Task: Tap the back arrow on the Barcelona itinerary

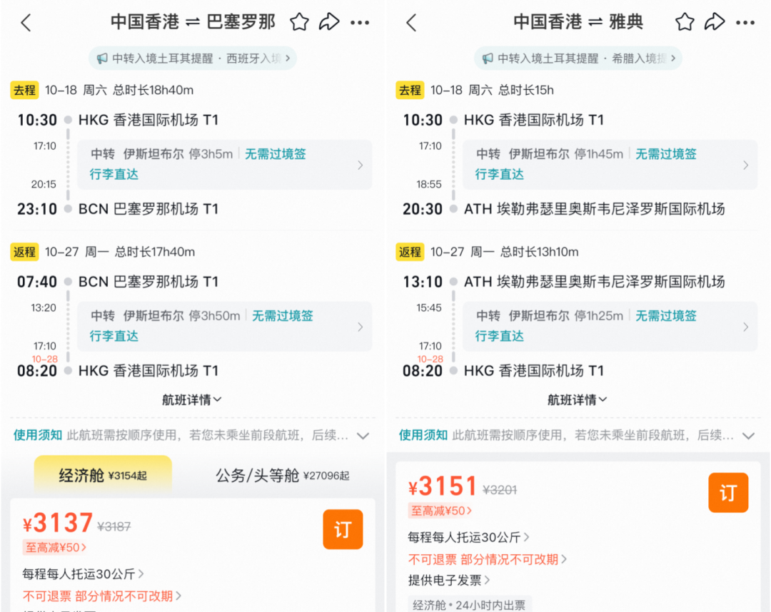Action: 26,22
